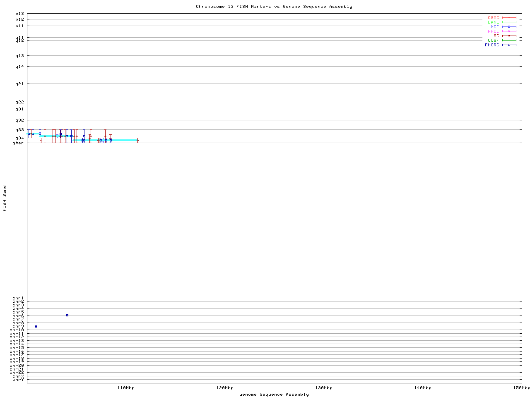Click the Genome Sequence Assembly axis title
This screenshot has height=397, width=530.
click(274, 395)
